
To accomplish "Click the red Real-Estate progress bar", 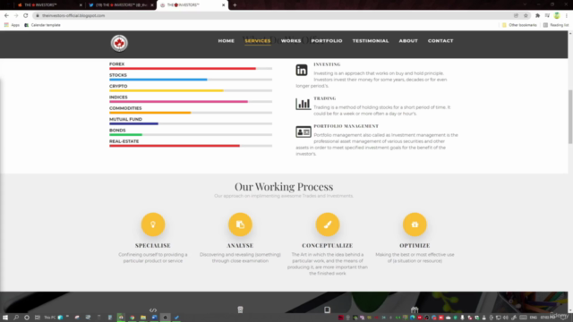I will click(175, 146).
